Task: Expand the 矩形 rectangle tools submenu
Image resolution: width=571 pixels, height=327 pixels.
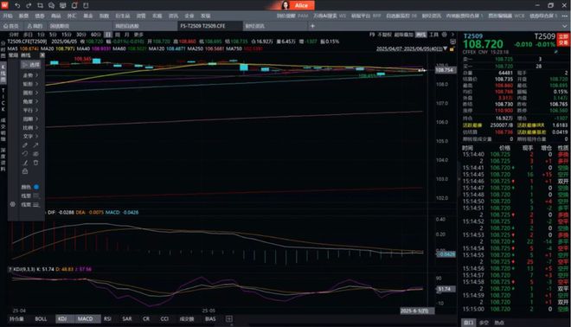Action: coord(30,84)
